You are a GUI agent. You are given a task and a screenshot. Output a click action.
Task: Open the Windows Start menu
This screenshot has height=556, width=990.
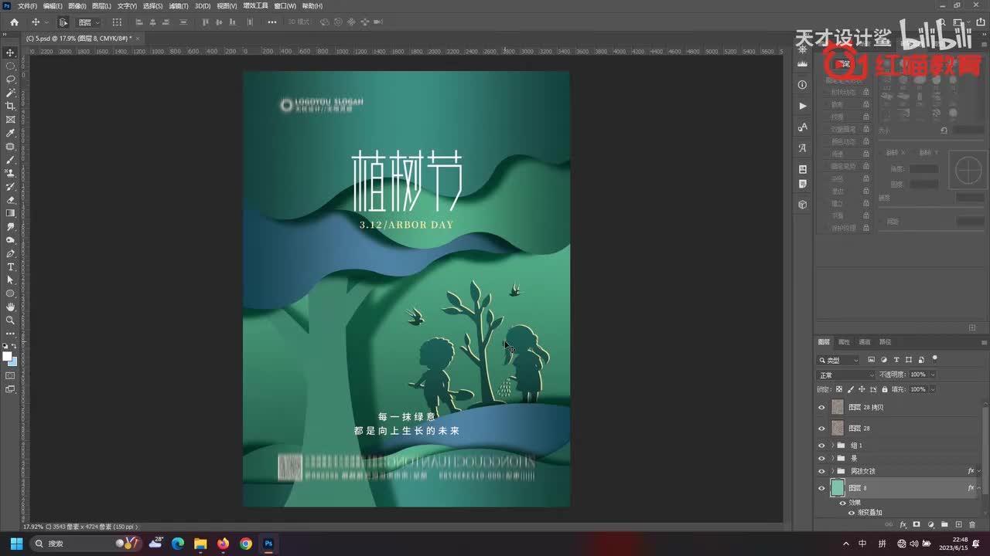point(16,544)
